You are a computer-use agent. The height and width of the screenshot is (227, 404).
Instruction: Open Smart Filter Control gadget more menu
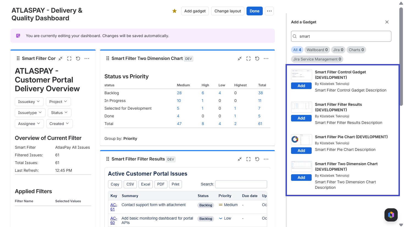pyautogui.click(x=87, y=59)
